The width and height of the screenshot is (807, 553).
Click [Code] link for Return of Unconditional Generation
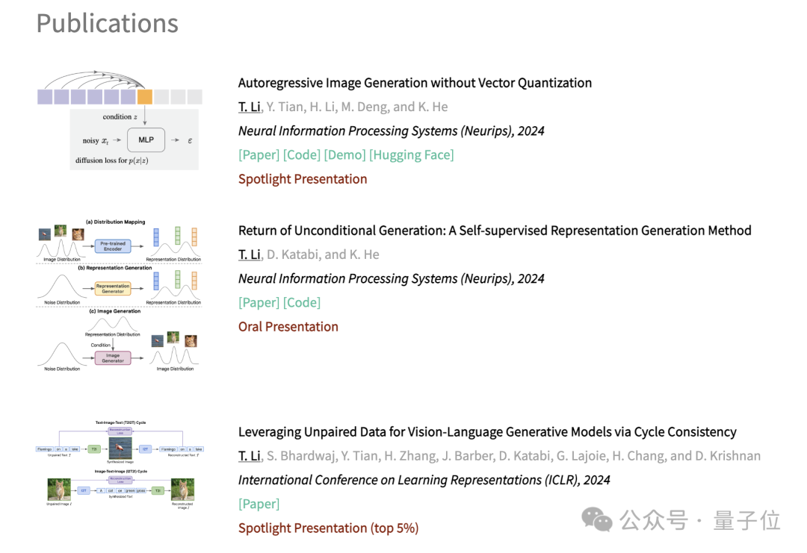pyautogui.click(x=301, y=303)
